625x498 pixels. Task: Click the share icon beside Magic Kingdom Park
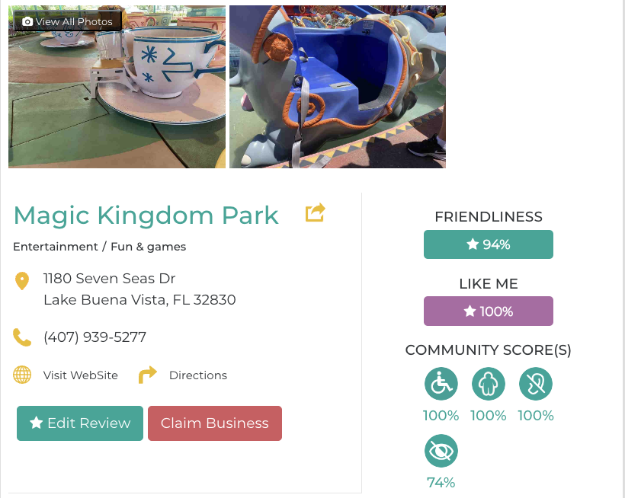pyautogui.click(x=316, y=212)
